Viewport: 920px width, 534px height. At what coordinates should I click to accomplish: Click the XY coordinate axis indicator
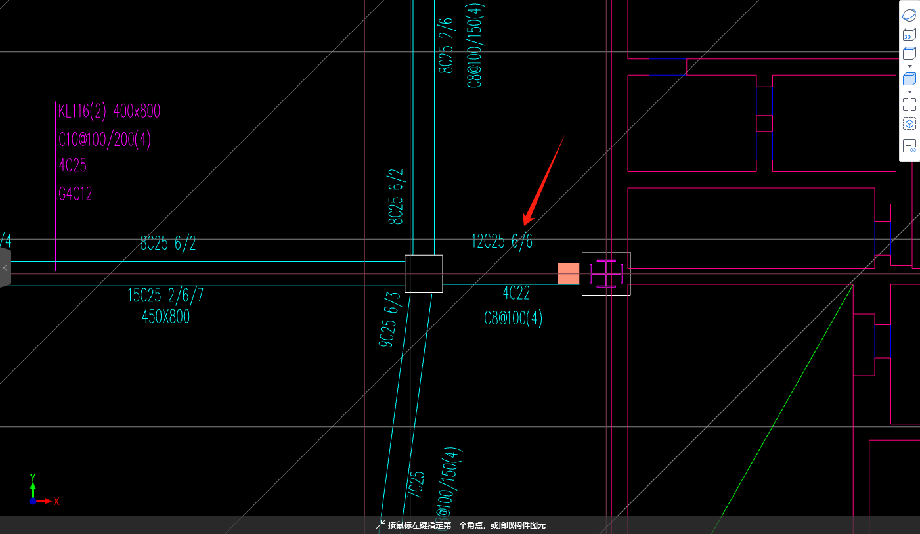coord(43,491)
